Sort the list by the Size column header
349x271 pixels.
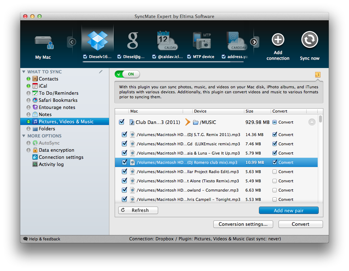257,111
